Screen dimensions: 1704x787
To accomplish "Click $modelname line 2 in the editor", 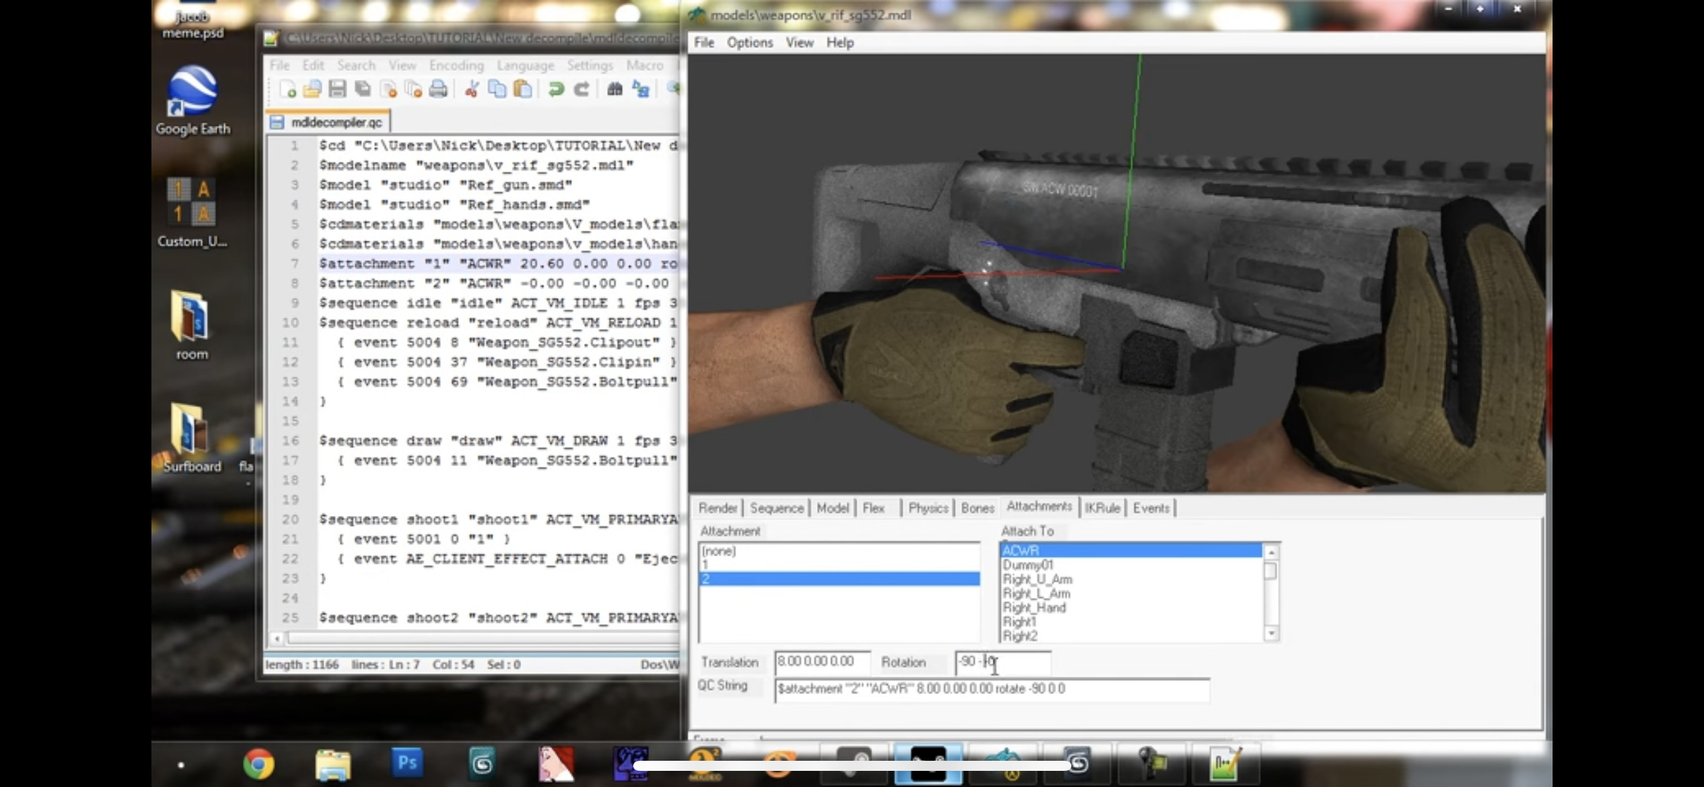I will [x=476, y=165].
